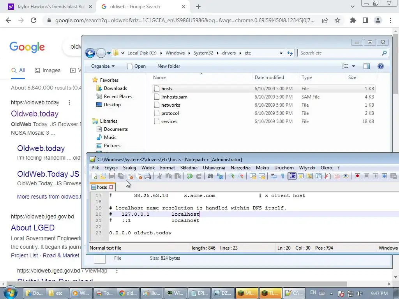The height and width of the screenshot is (299, 399).
Task: Toggle synchronize vertical scrolling icon
Action: 252,176
